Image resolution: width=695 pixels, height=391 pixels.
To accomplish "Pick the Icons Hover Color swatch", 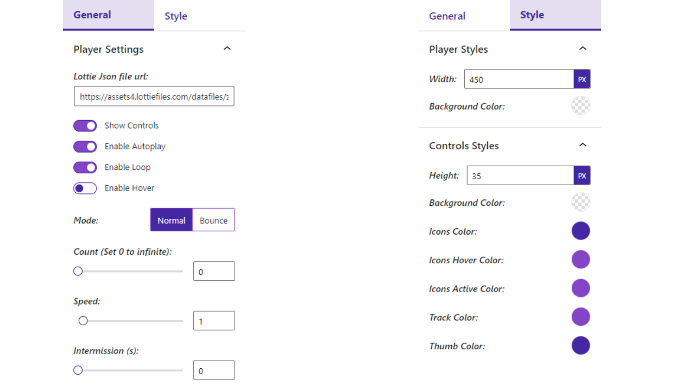I will point(580,260).
